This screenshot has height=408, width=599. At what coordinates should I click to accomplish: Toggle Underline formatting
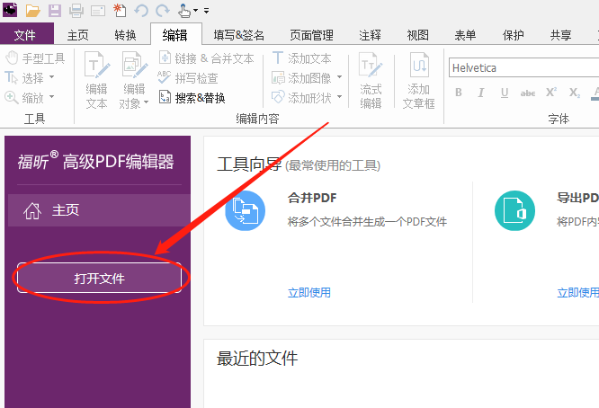click(x=505, y=93)
